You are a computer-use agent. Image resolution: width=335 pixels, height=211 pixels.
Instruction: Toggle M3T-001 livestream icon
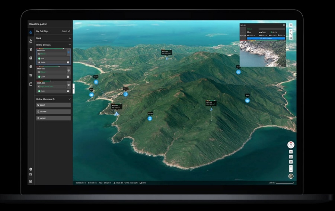coord(68,52)
